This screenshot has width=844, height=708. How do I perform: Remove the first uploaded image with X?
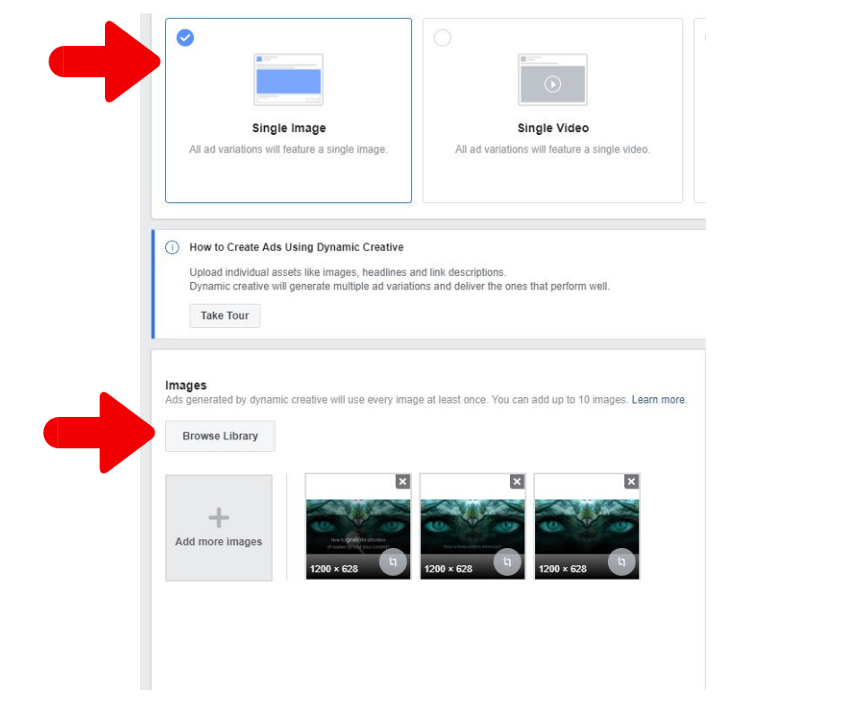click(402, 482)
